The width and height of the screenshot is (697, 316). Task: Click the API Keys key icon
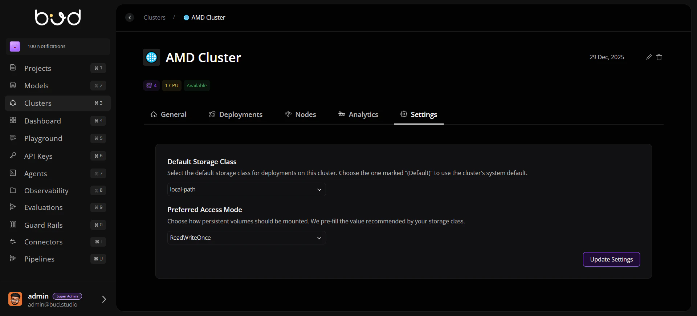click(x=13, y=155)
